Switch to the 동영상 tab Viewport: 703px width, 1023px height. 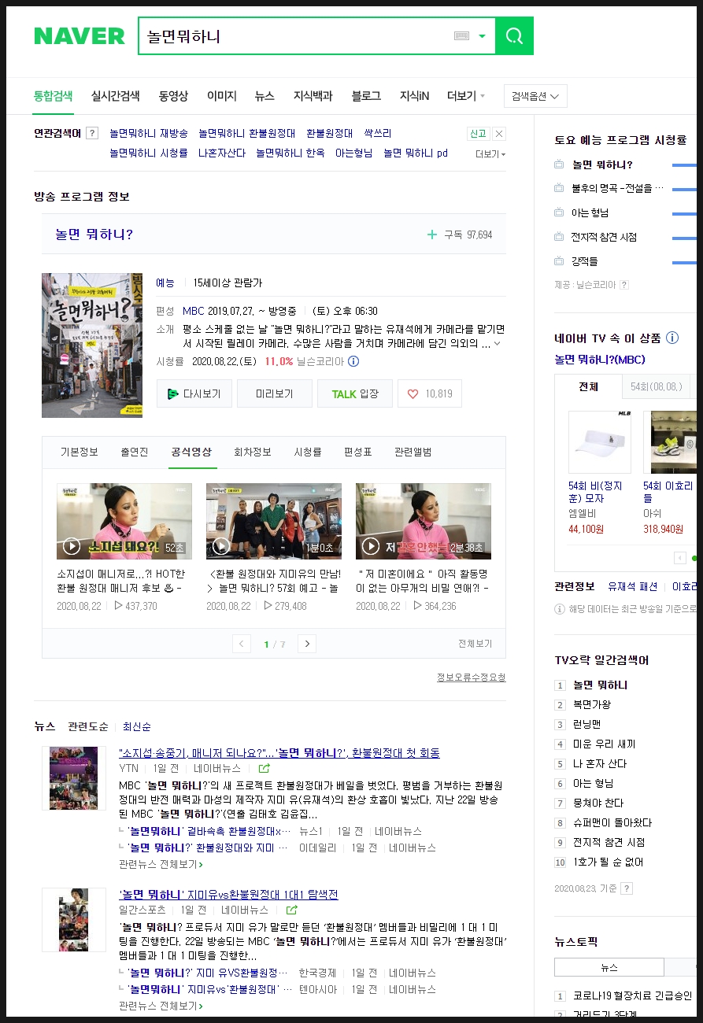[173, 96]
